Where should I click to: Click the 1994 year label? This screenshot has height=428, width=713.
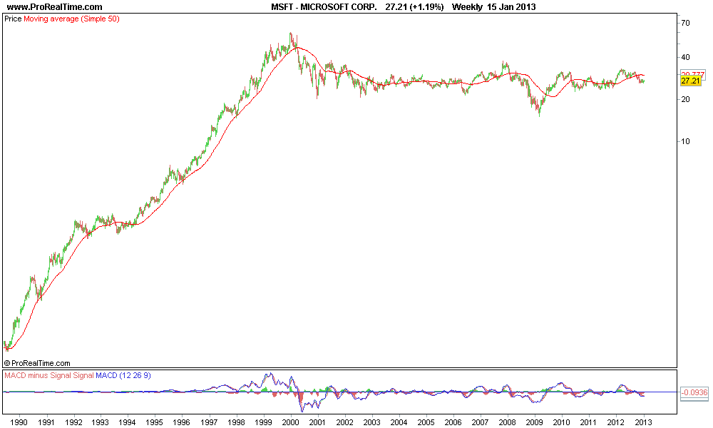128,422
